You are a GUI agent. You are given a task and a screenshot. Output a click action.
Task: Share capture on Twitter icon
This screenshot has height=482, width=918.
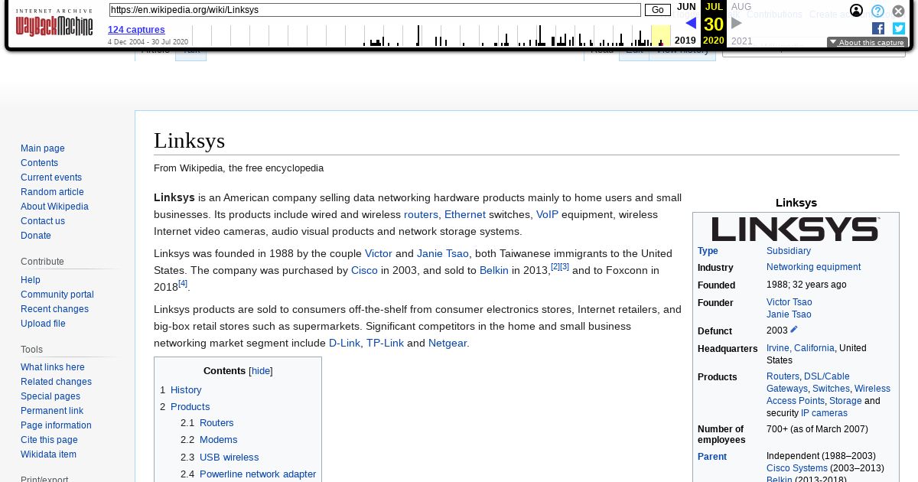(899, 28)
